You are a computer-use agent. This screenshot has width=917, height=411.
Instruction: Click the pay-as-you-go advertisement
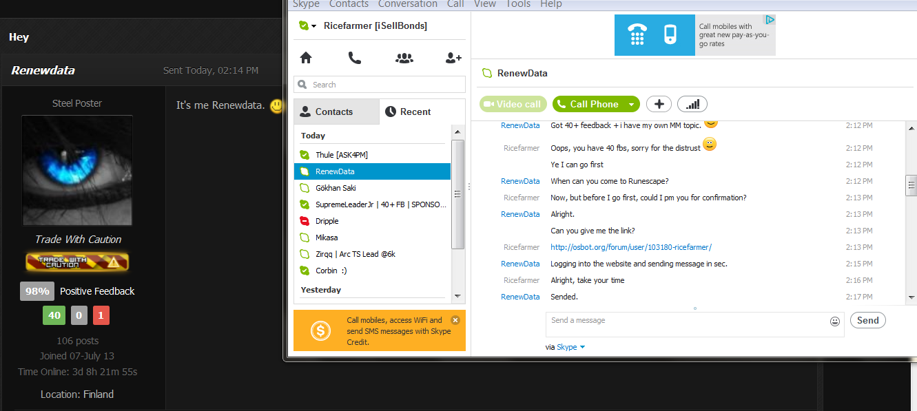point(695,35)
